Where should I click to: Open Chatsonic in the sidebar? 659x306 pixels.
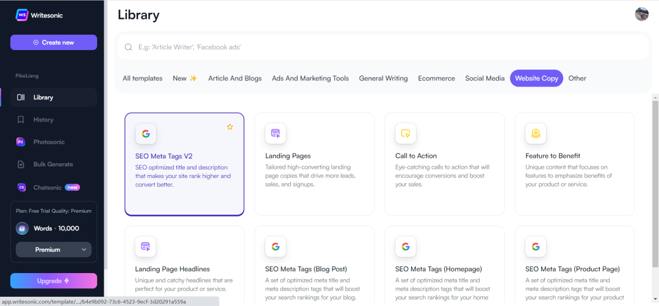tap(49, 187)
